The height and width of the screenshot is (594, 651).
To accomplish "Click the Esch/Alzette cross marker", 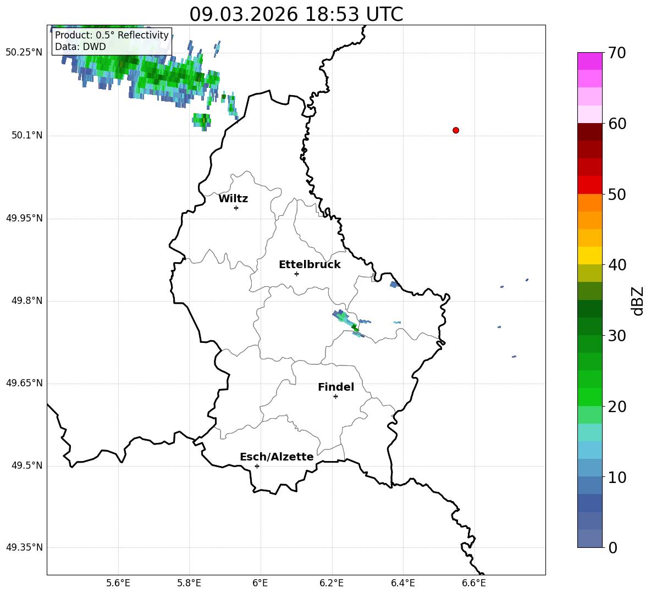I will pos(257,466).
